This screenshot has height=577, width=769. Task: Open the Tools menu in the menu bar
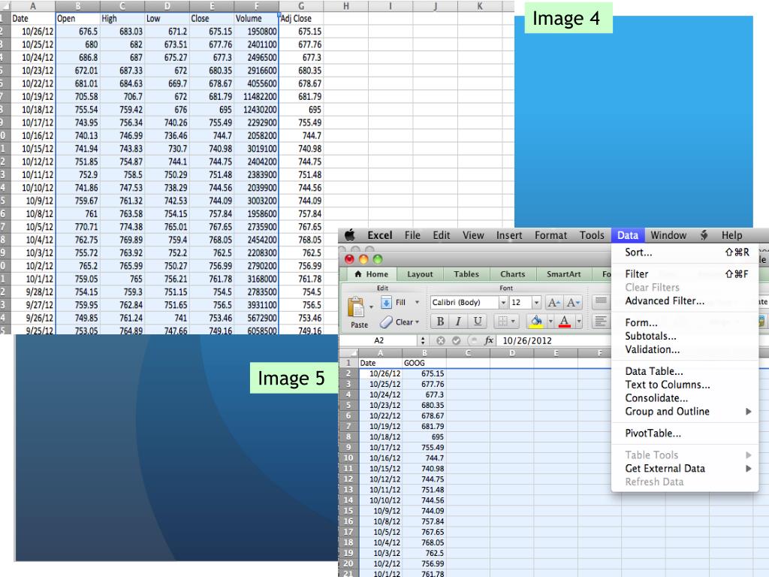pyautogui.click(x=592, y=235)
